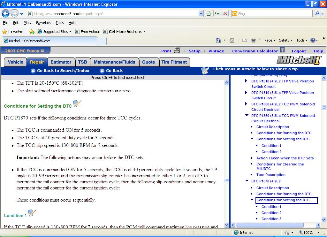Viewport: 327px width, 237px height.
Task: Click tip icon beside Conditions for Setting the DTC heading
Action: click(x=77, y=104)
